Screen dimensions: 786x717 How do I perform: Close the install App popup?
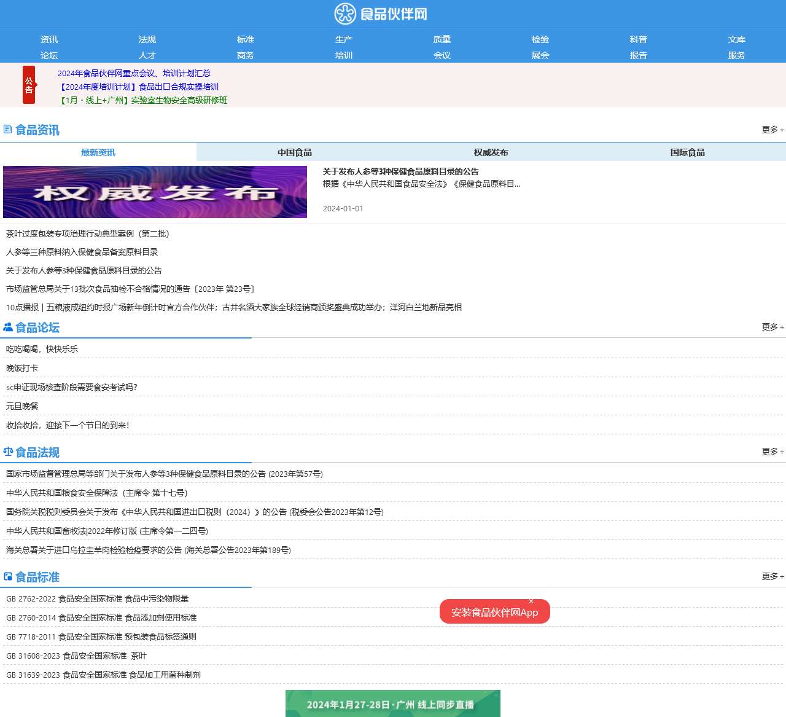click(531, 601)
